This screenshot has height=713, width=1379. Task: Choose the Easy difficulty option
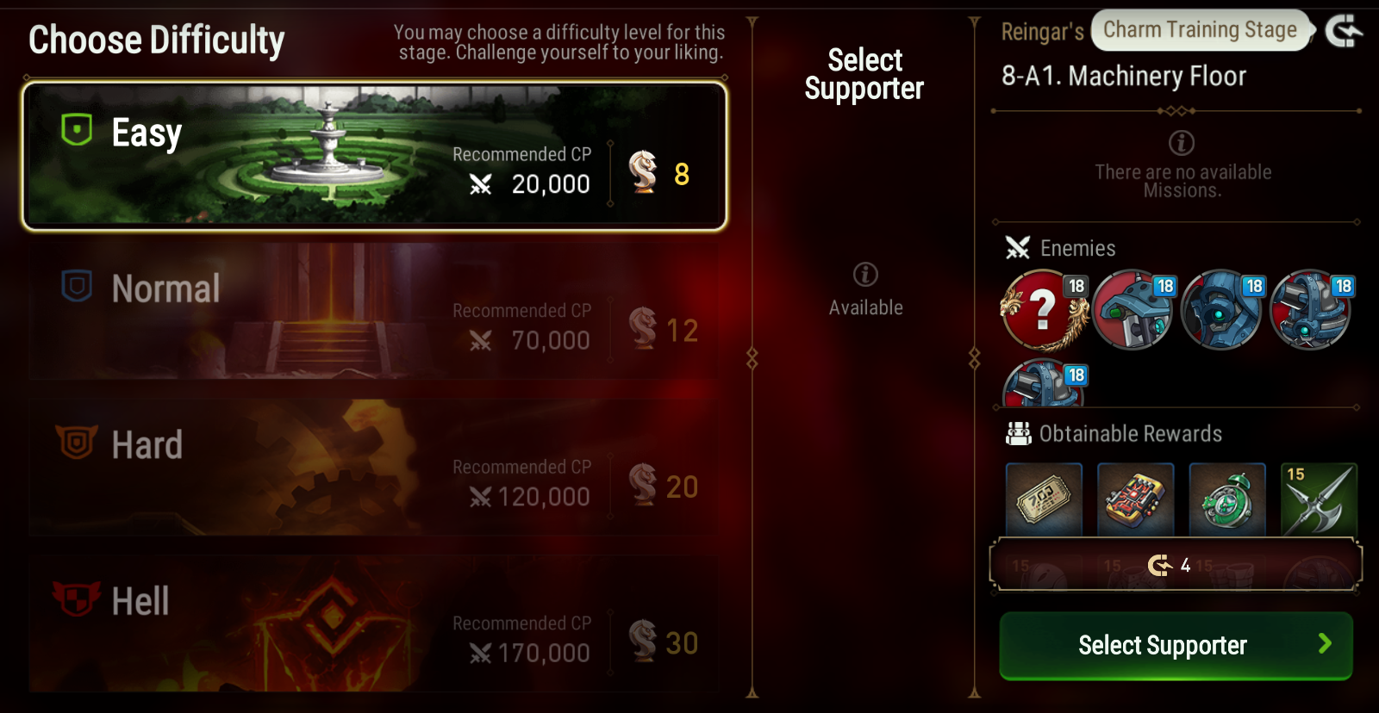375,156
